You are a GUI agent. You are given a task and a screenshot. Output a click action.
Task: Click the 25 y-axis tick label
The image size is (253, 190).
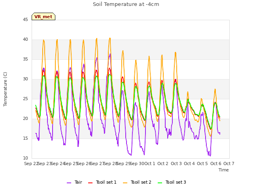25,99
